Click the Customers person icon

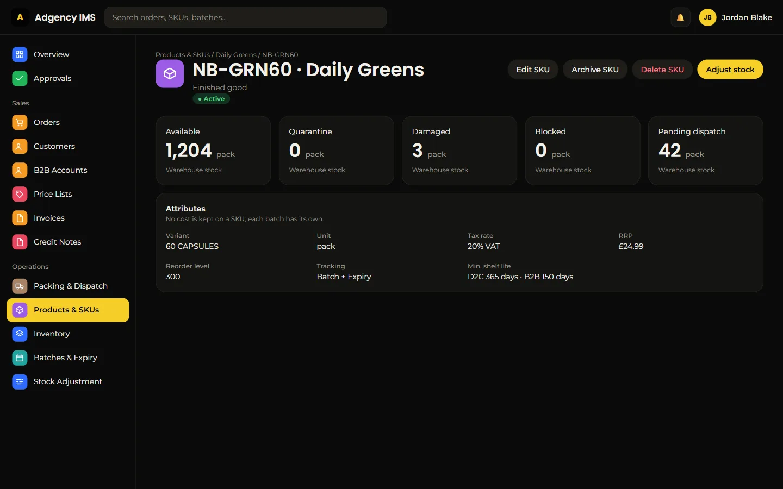(20, 146)
